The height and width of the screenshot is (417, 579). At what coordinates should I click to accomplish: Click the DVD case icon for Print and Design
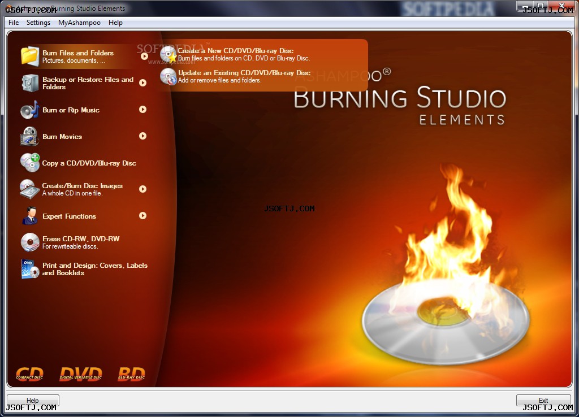tap(30, 269)
